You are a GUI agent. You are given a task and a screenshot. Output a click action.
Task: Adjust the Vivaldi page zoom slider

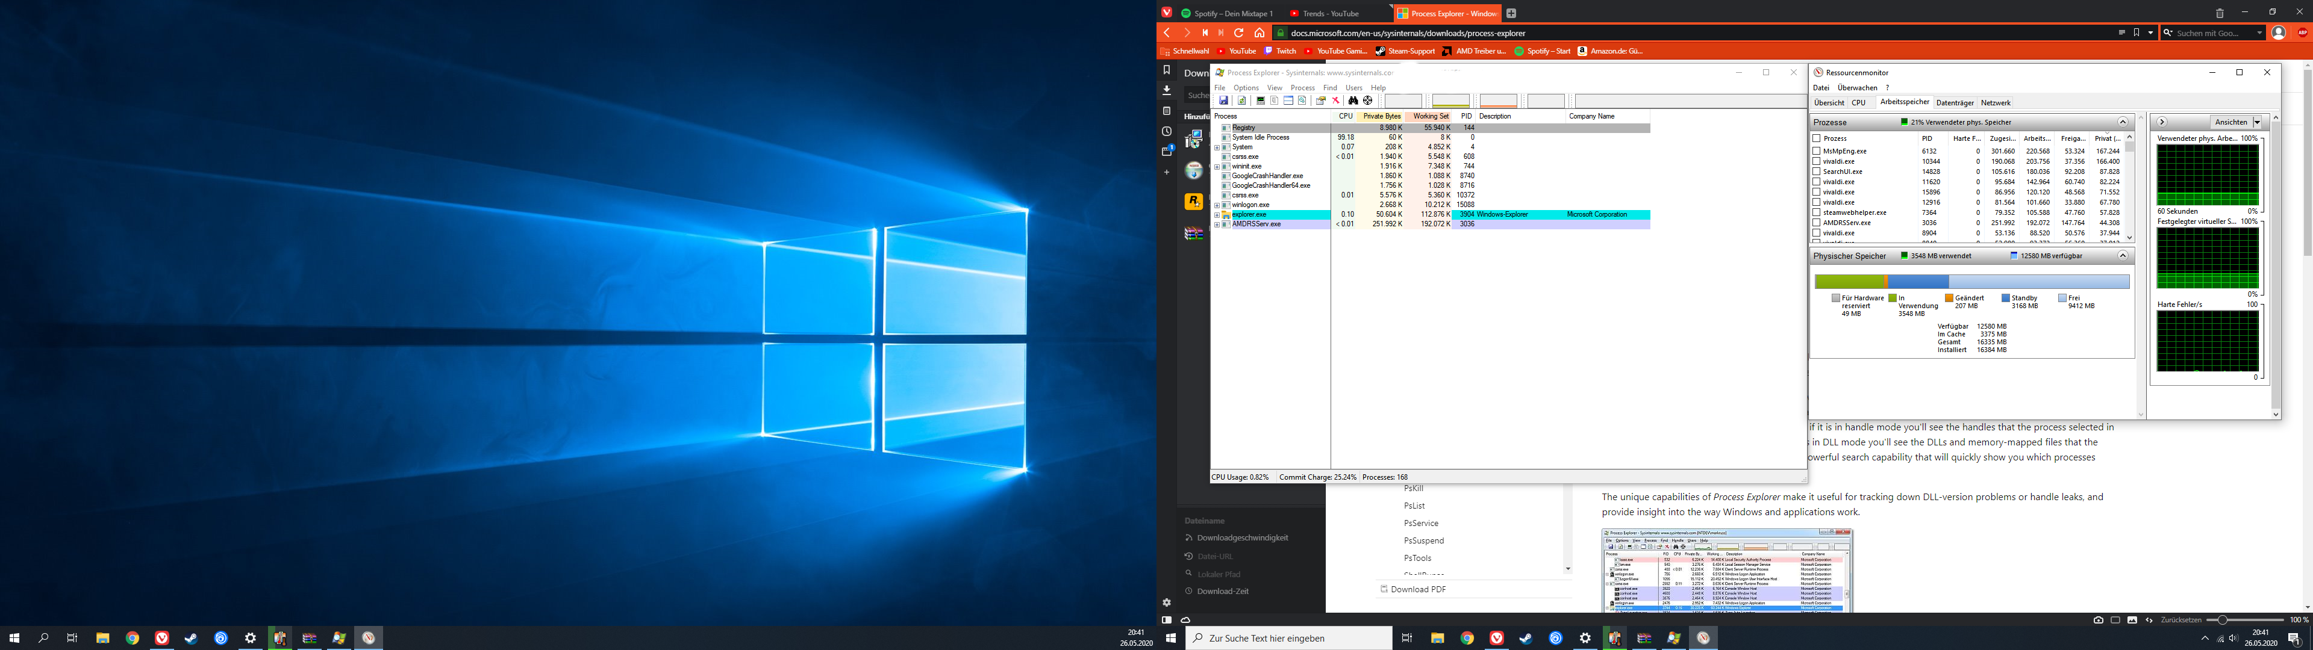[2222, 619]
